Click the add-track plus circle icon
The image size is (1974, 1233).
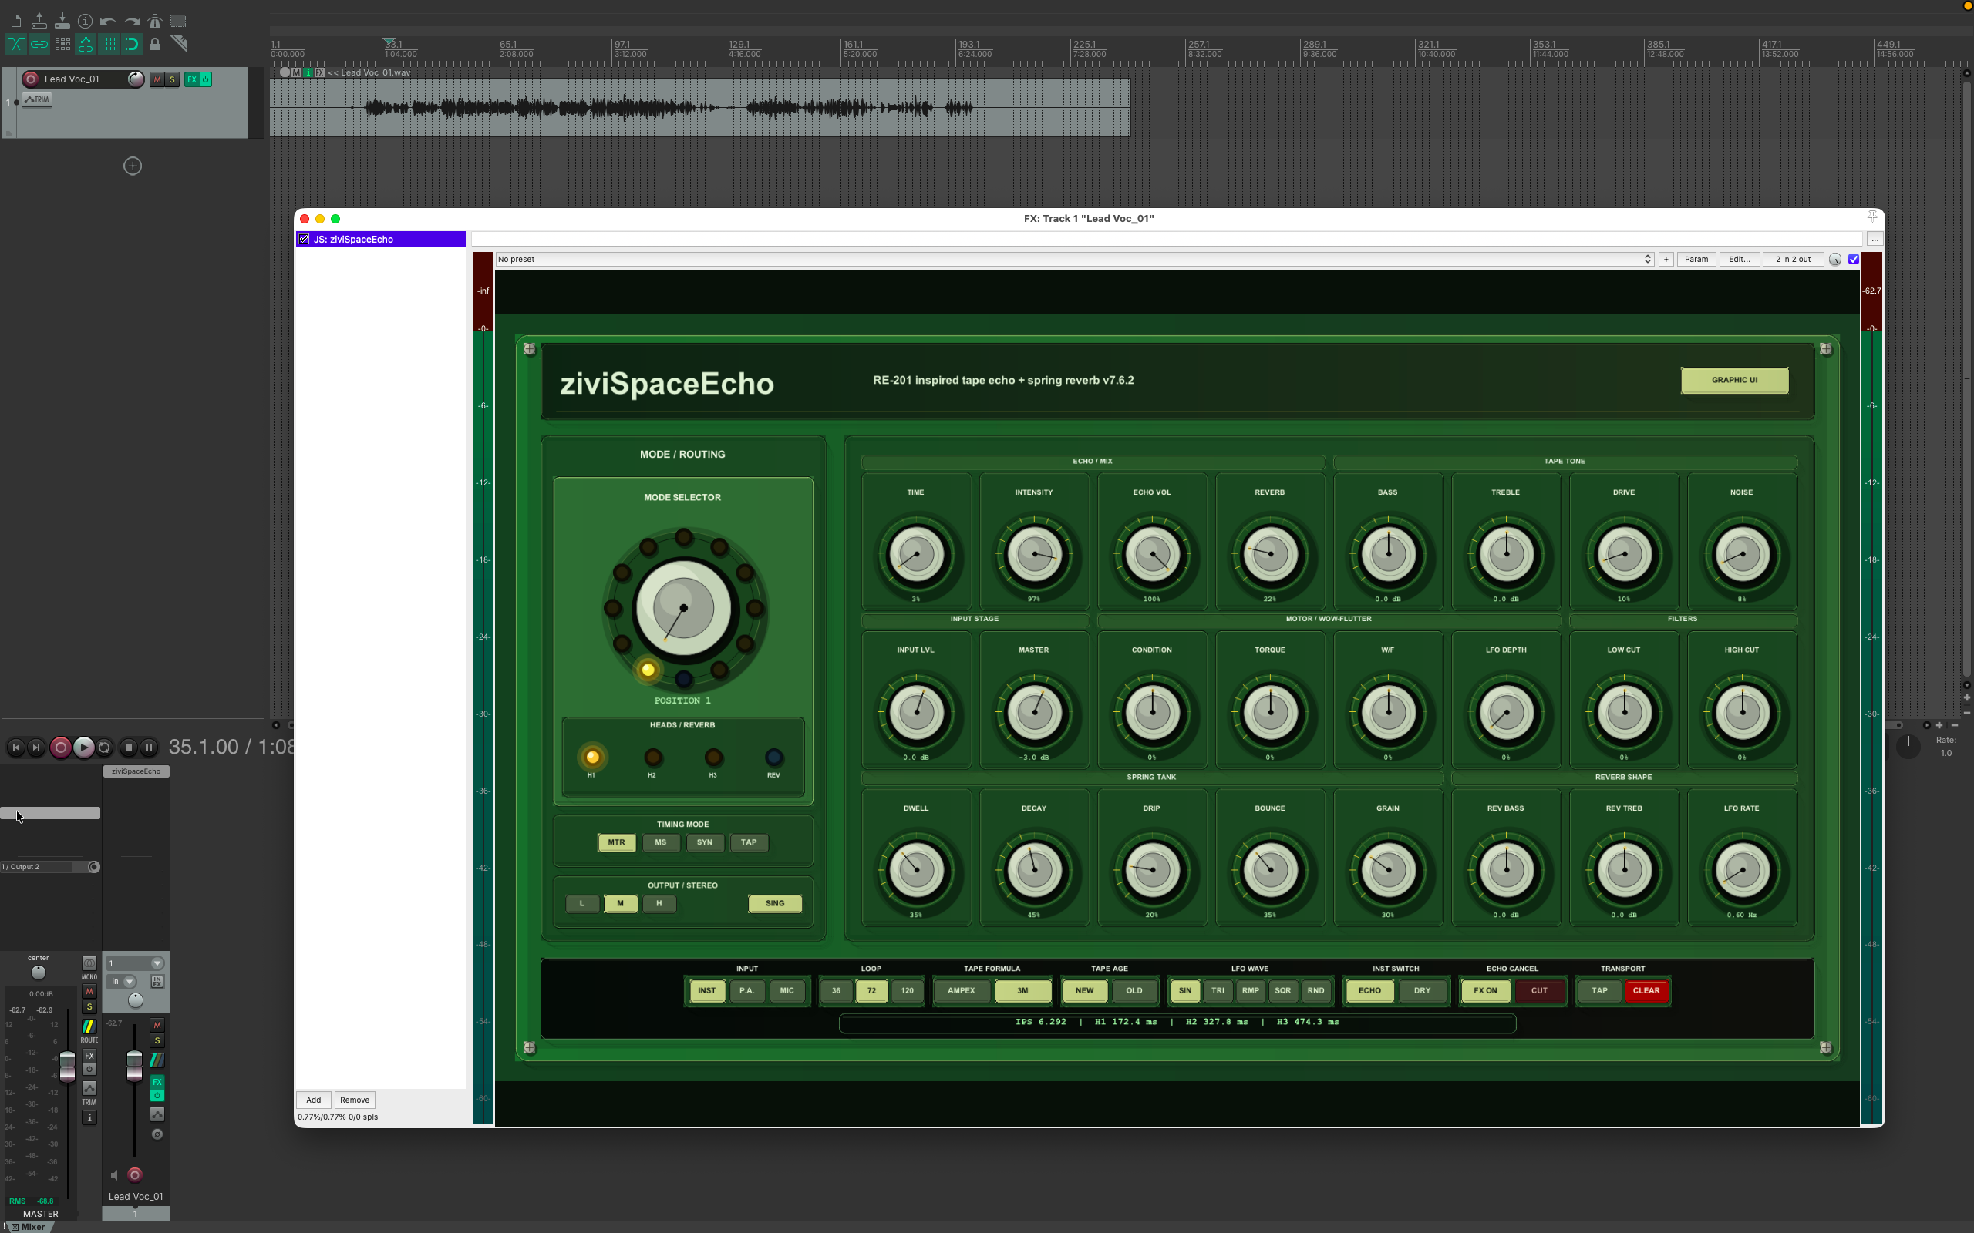(x=132, y=166)
